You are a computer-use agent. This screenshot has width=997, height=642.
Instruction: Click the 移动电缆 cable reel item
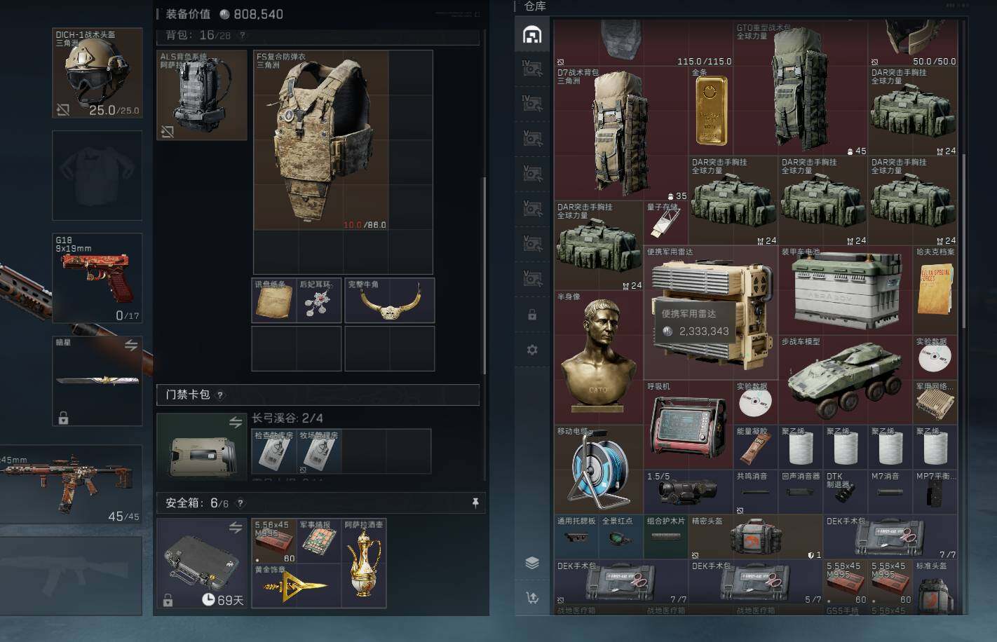(599, 470)
